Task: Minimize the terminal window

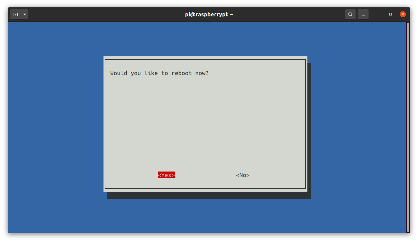Action: tap(378, 14)
